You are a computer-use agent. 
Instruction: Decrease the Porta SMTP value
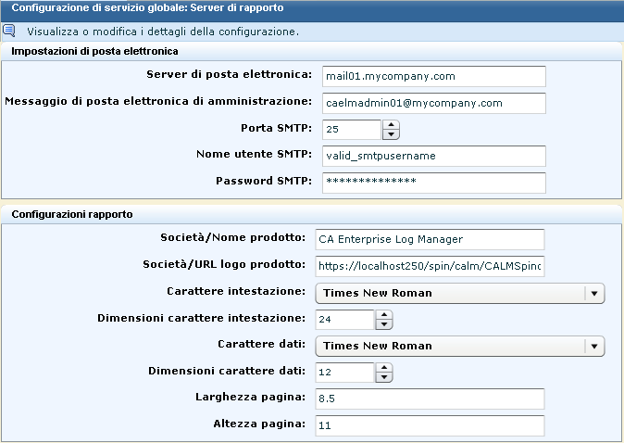click(x=392, y=134)
